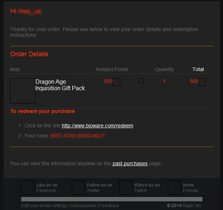Open the bioware.com/redeem link

point(97,126)
